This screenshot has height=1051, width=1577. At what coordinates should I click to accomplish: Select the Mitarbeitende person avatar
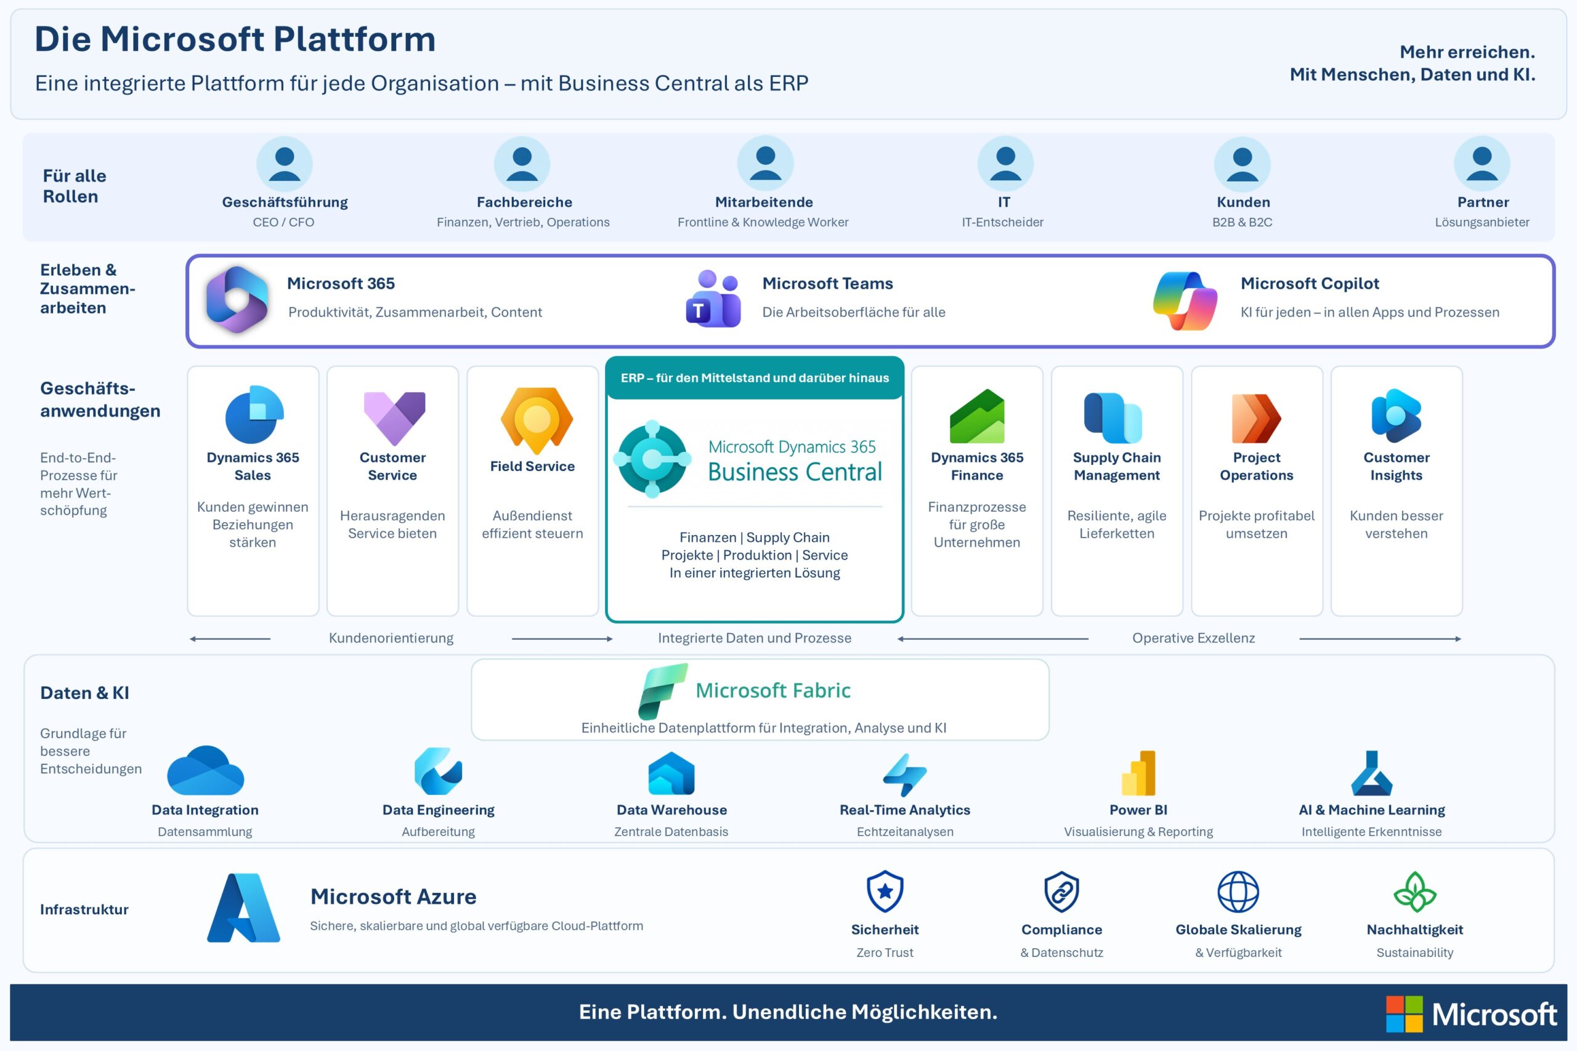(765, 164)
